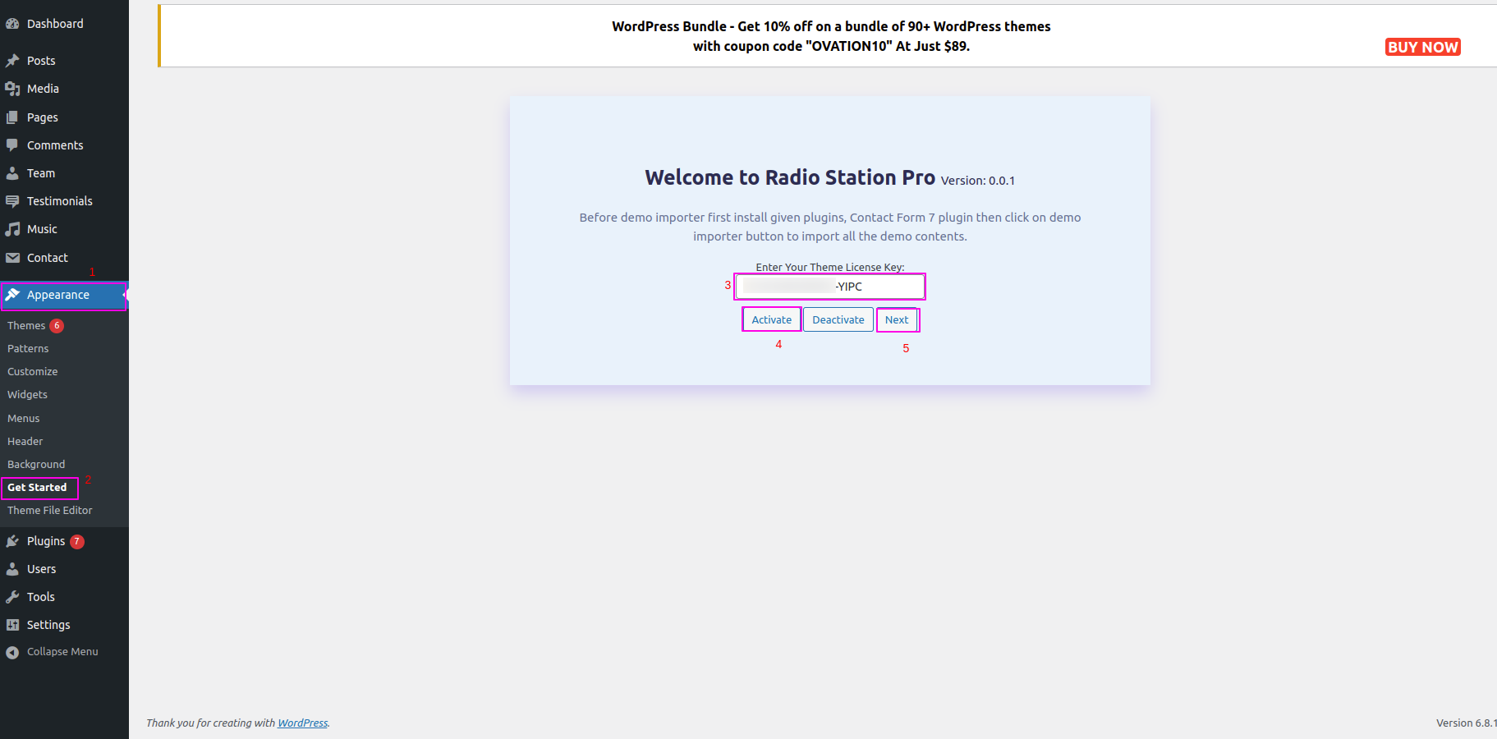Open Themes submenu under Appearance

[x=26, y=326]
